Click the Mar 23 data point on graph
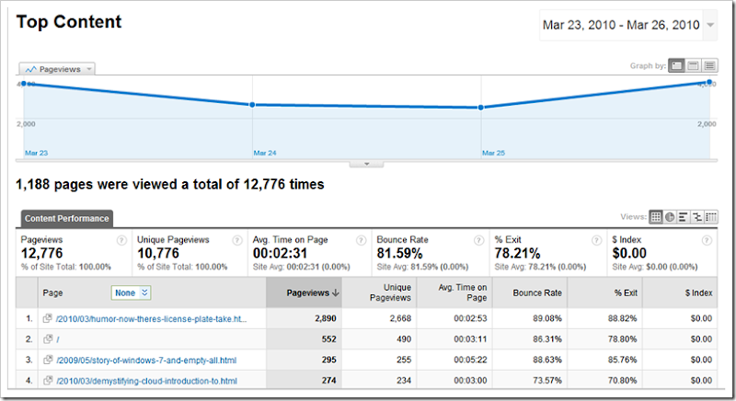 (x=24, y=84)
